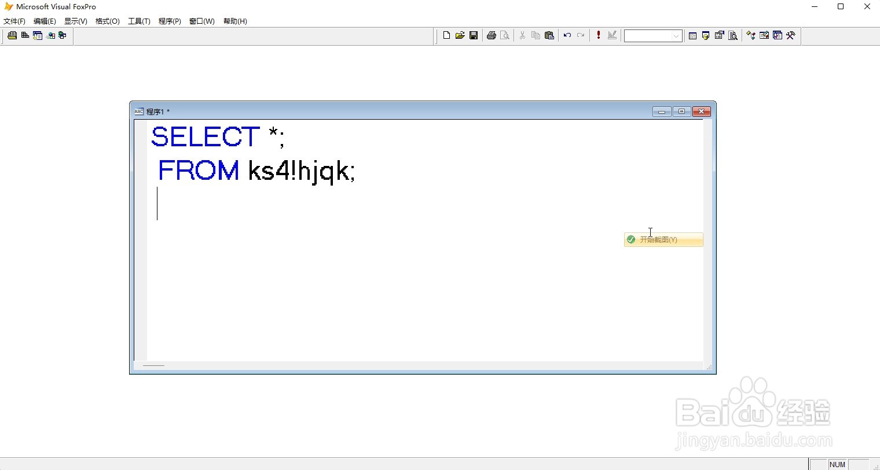Restore the 程序1 editor window size
Image resolution: width=880 pixels, height=470 pixels.
coord(681,112)
